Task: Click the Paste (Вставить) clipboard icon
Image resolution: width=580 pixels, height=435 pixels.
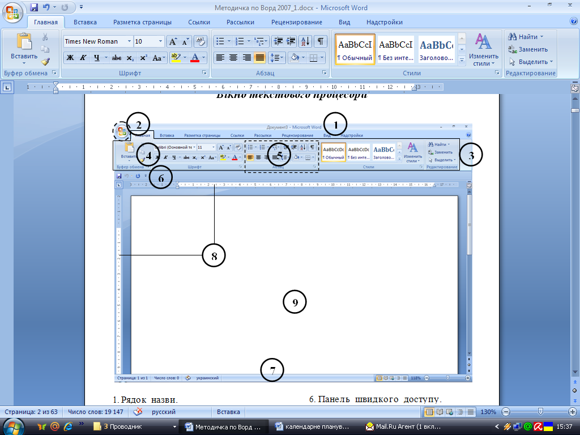Action: [x=24, y=41]
